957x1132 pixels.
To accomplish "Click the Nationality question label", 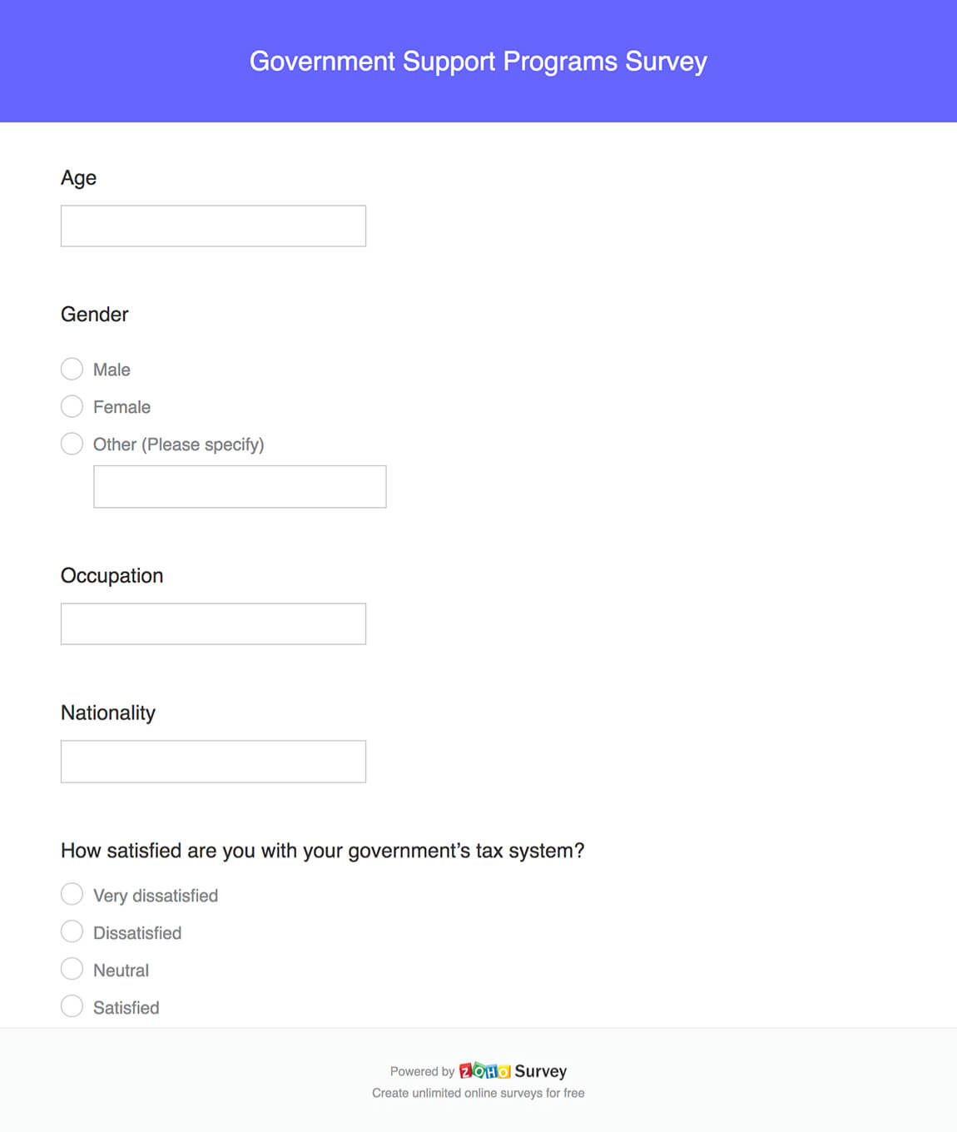I will 108,712.
